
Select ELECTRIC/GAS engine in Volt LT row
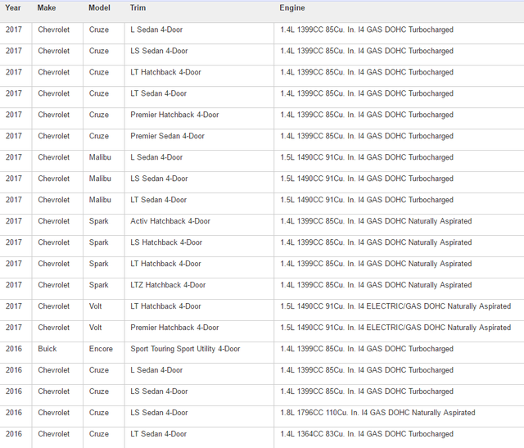(x=395, y=306)
